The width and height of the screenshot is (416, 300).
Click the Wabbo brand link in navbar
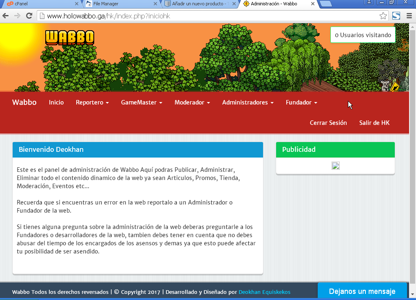tap(24, 102)
